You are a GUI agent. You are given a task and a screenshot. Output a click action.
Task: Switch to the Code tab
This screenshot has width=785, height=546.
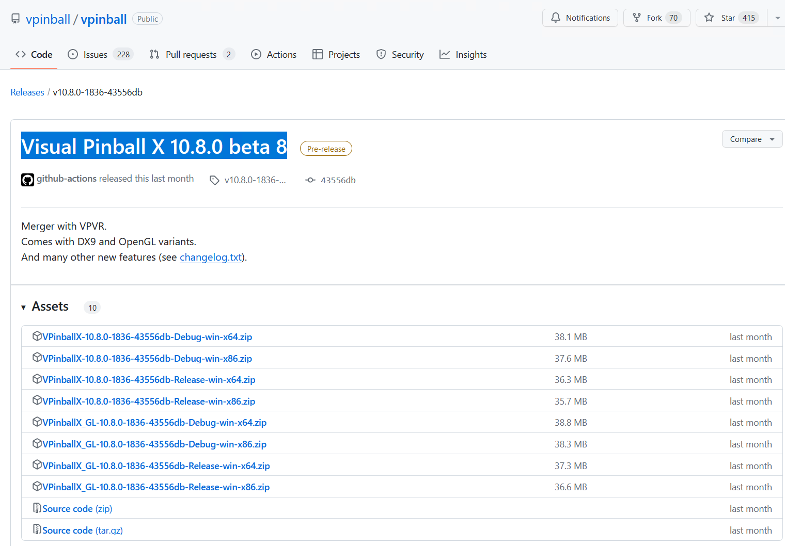coord(34,55)
